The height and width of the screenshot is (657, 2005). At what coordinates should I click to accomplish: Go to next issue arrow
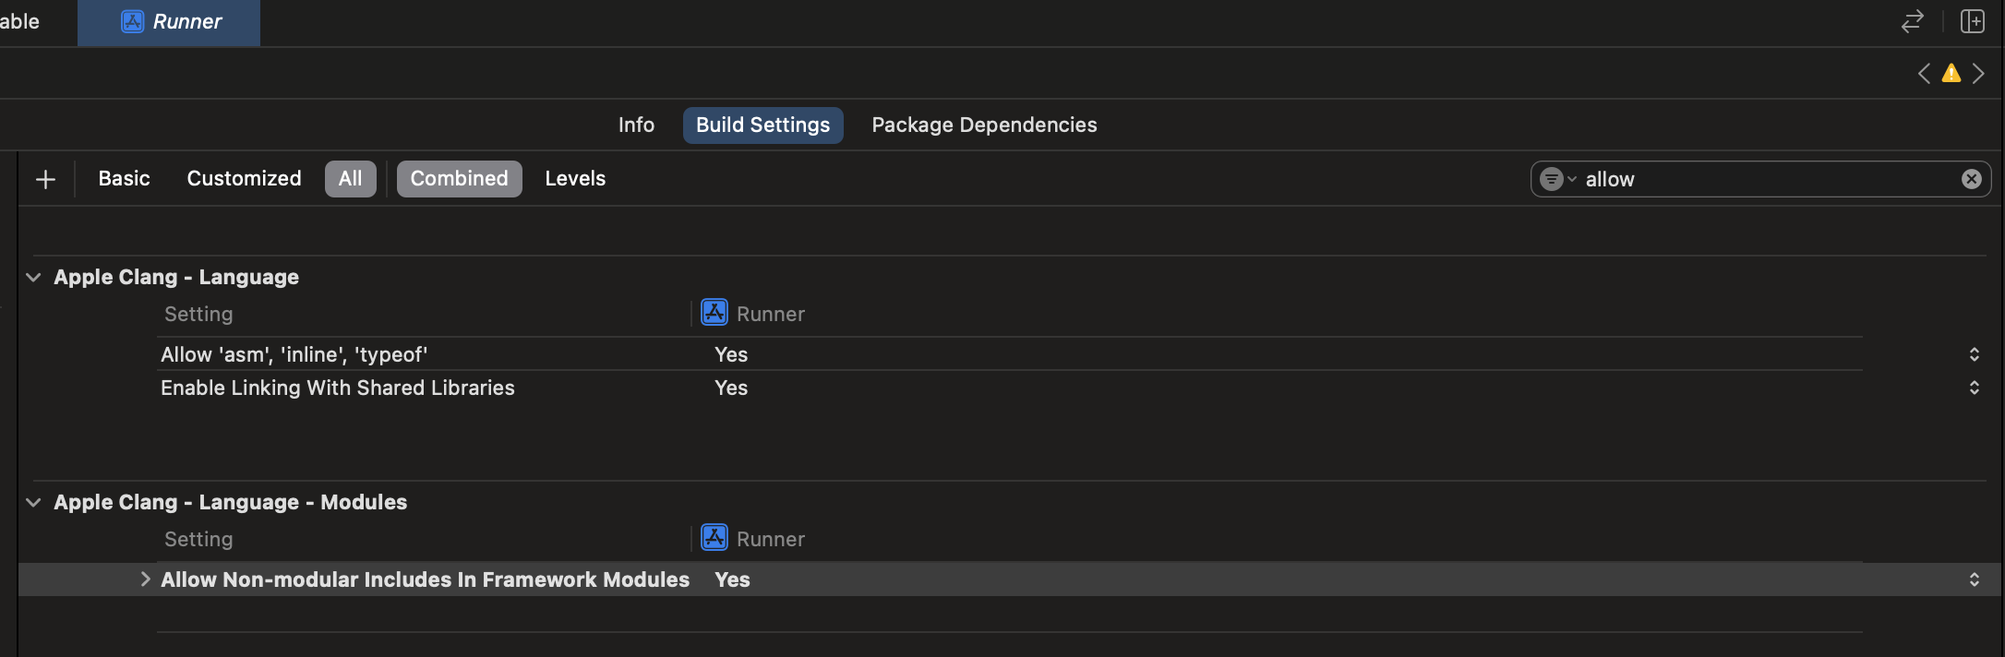[1978, 74]
